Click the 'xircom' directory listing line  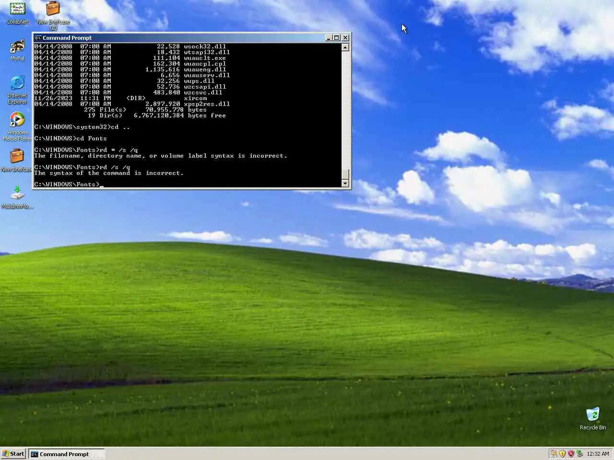click(120, 98)
